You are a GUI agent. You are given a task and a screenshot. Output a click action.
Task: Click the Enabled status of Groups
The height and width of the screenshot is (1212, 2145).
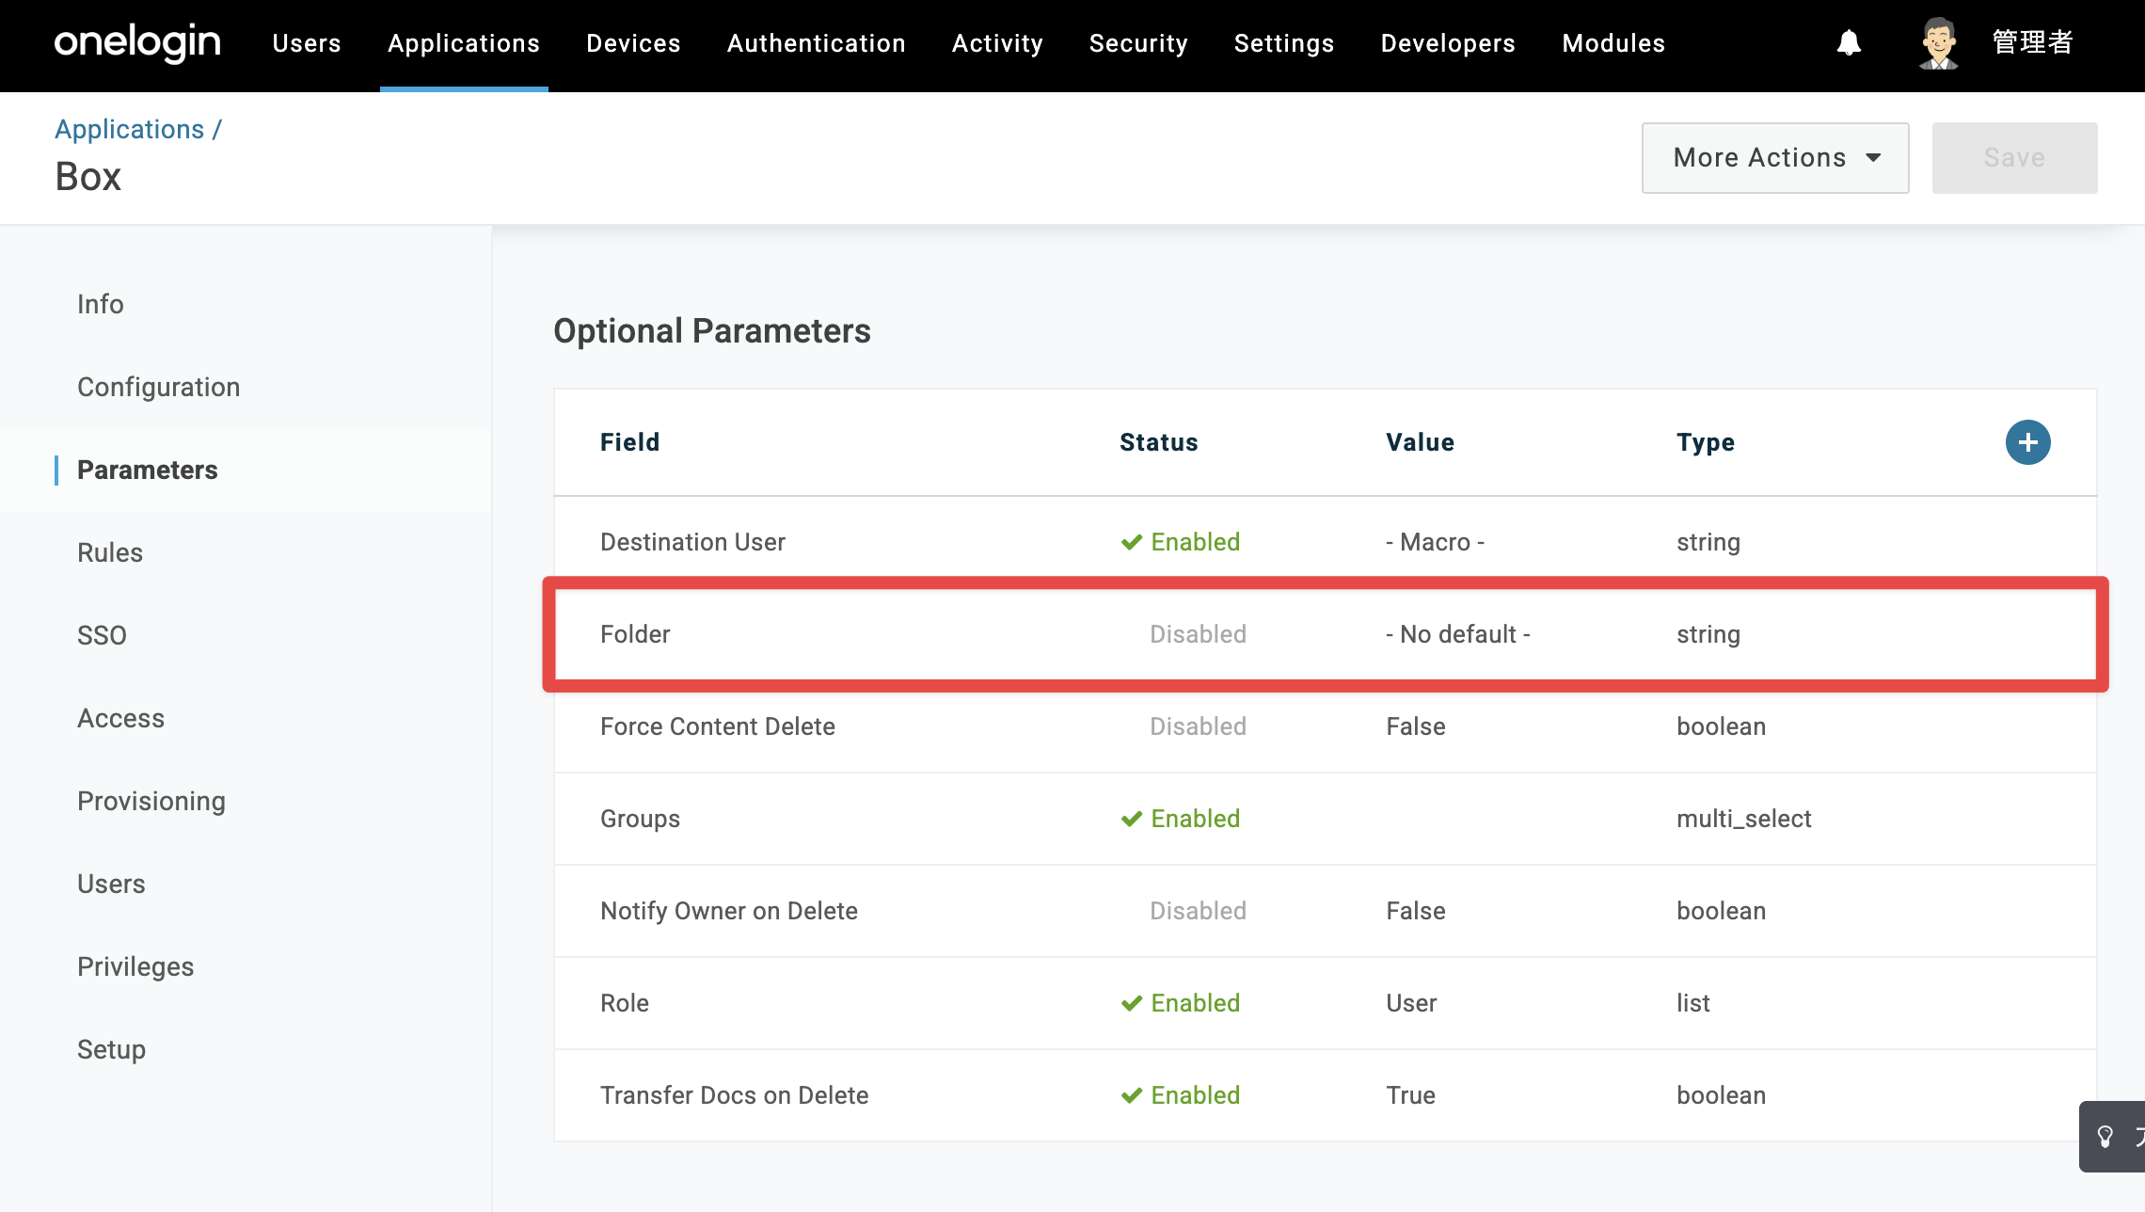coord(1181,819)
